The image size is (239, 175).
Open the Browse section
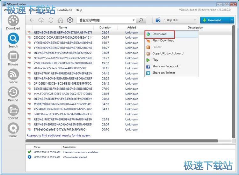(x=13, y=58)
